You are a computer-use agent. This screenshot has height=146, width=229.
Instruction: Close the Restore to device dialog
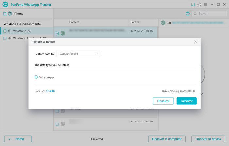pos(196,42)
